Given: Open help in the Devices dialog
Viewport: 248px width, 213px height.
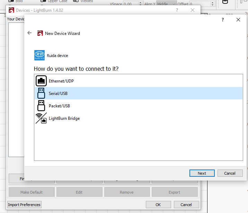Looking at the screenshot, I should coord(177,10).
